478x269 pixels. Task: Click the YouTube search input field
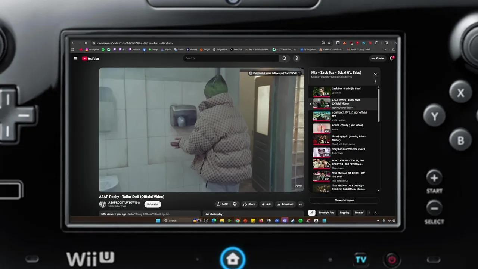231,58
